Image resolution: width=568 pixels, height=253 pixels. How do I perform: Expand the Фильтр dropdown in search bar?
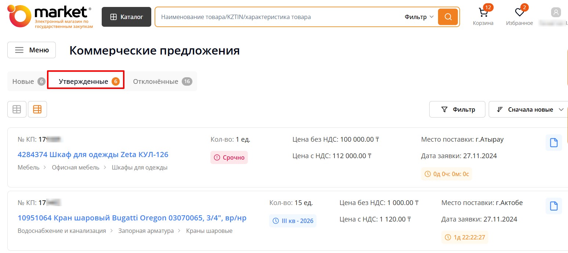tap(419, 17)
